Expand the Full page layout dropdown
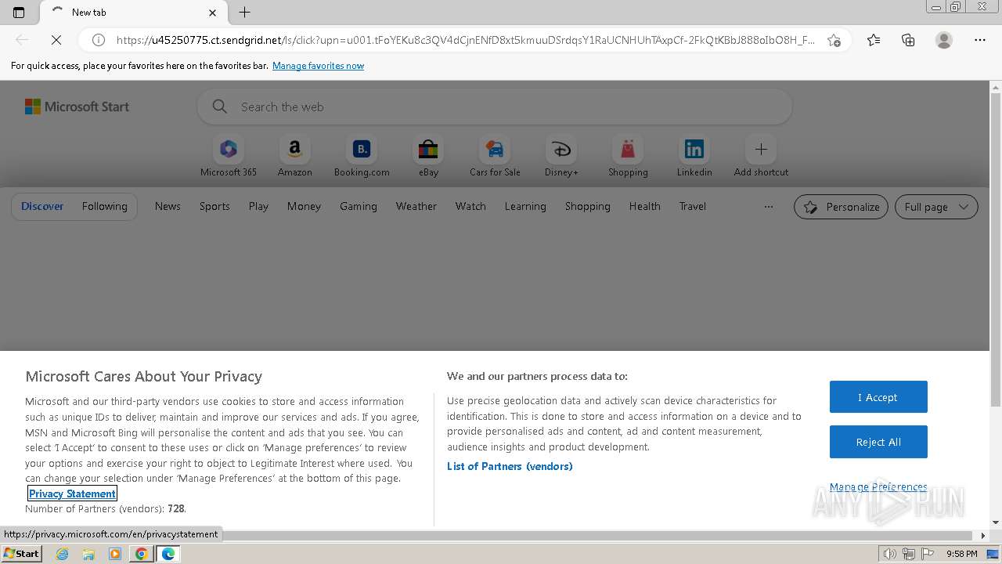This screenshot has width=1002, height=564. coord(936,207)
